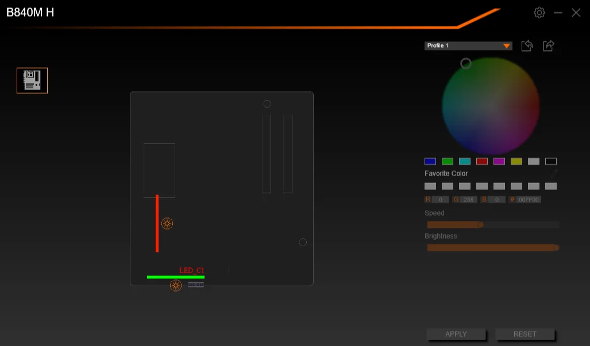Click the color wheel selector ring
590x346 pixels.
tap(466, 63)
